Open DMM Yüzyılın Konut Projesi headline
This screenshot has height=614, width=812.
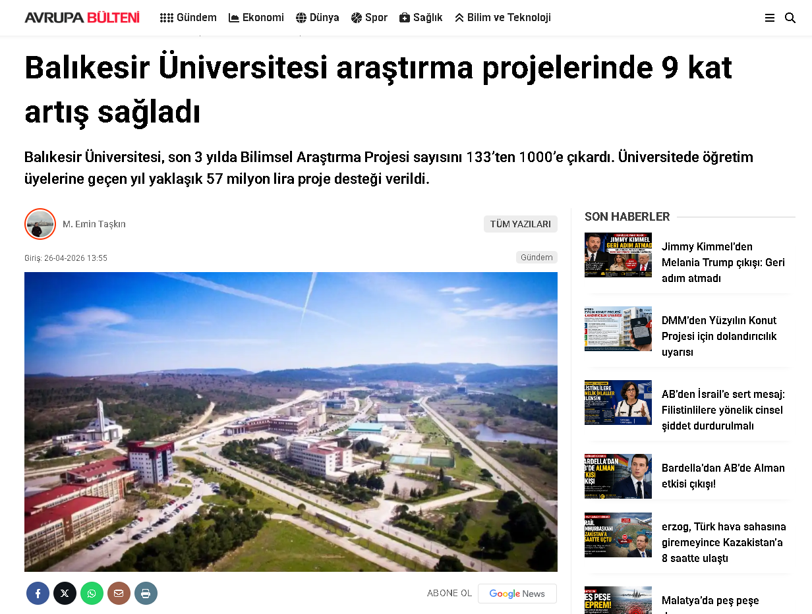tap(719, 336)
